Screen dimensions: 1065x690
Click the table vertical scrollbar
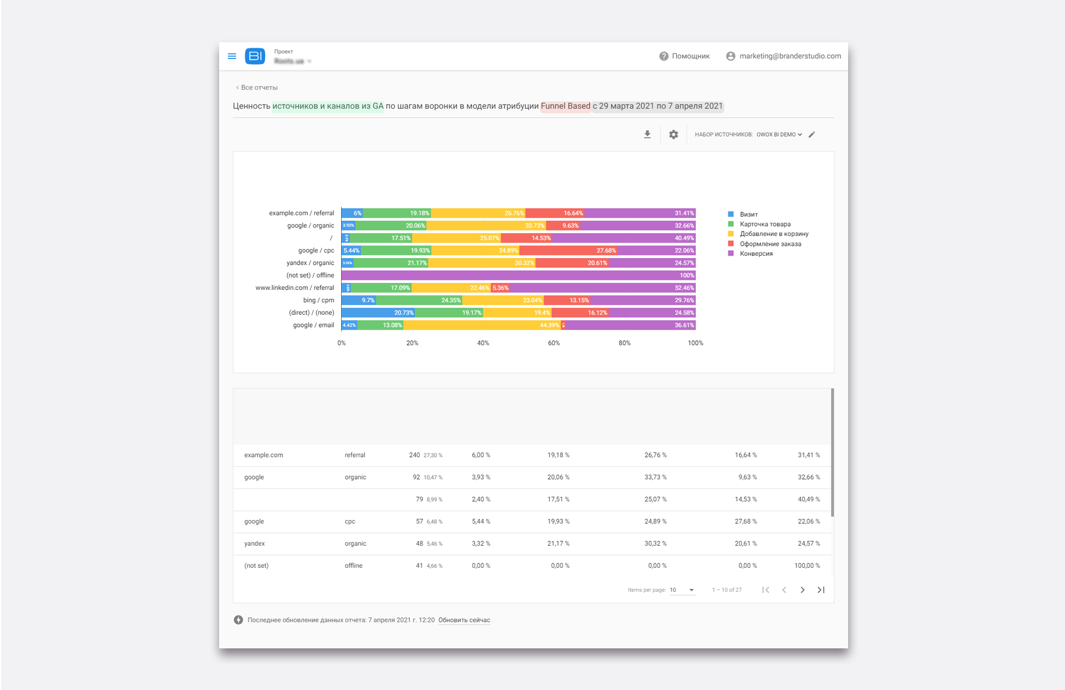coord(832,452)
